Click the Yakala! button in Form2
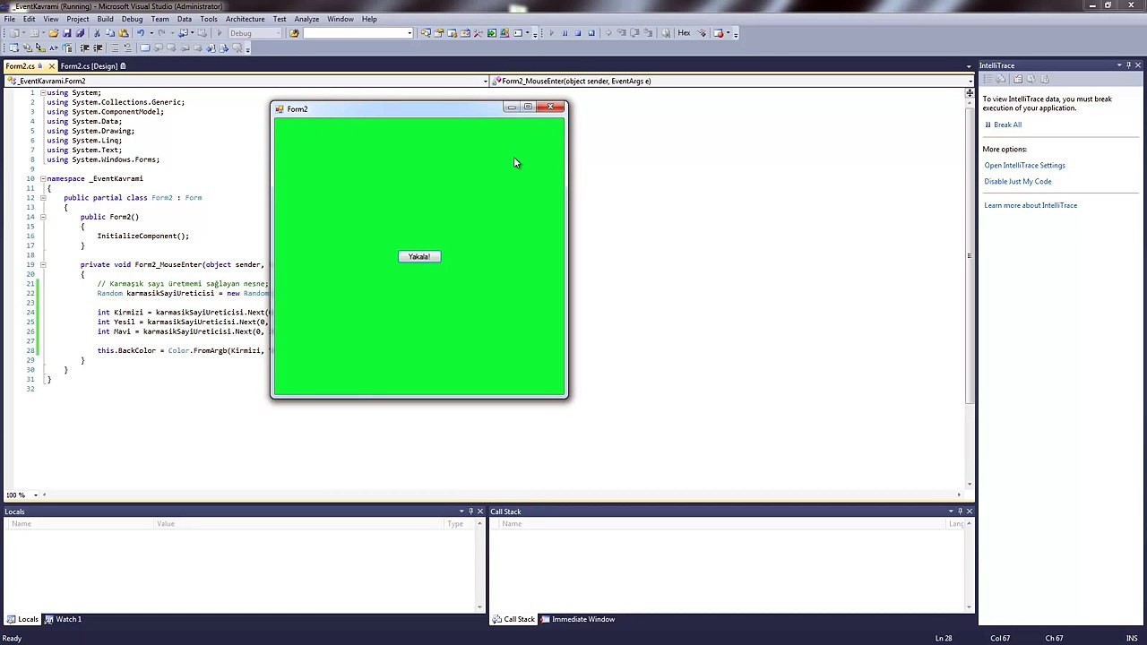 419,257
